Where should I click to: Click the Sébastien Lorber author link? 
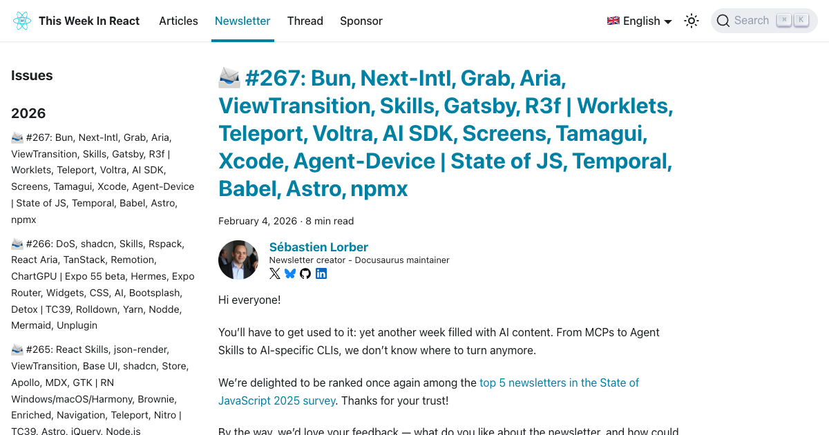tap(318, 246)
